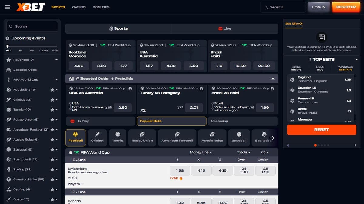Screen dimensions: 364x204
Task: Favorite FIFA World Cup league star
Action: [71, 152]
